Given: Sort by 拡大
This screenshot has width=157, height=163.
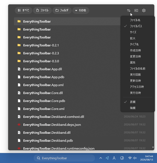Looking at the screenshot, I should 138,38.
